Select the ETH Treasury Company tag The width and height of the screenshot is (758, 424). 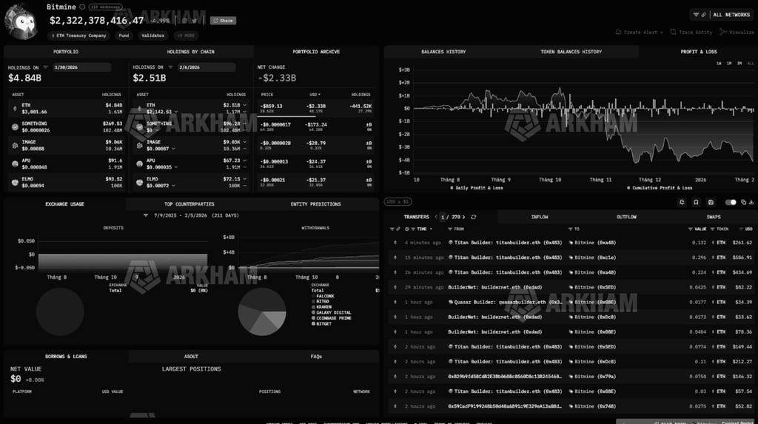[79, 36]
